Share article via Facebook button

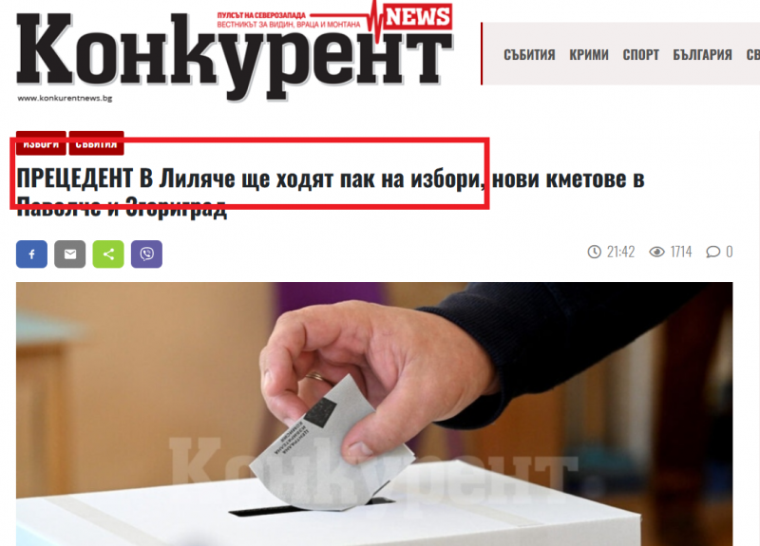[x=31, y=254]
